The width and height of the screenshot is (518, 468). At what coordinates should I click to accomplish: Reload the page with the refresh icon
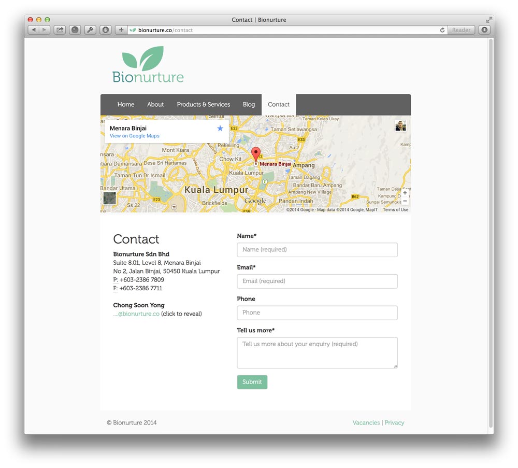(x=442, y=30)
